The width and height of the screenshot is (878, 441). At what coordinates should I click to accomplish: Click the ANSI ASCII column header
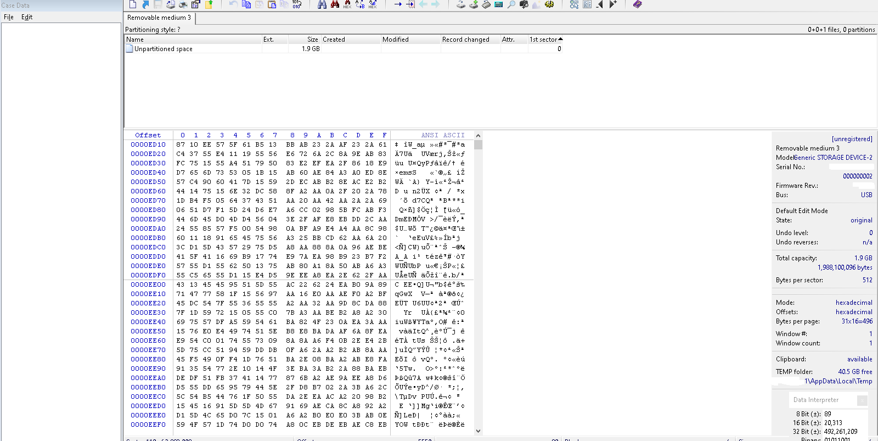pos(443,135)
